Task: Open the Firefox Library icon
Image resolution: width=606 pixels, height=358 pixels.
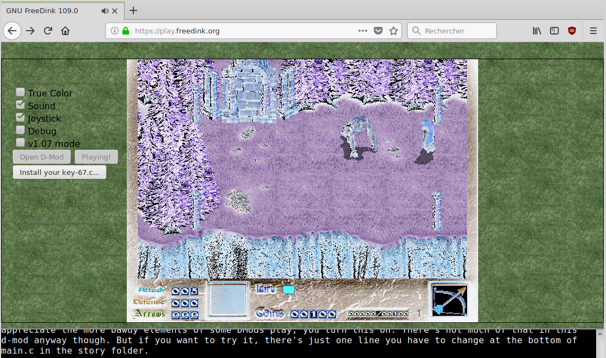Action: [x=537, y=31]
